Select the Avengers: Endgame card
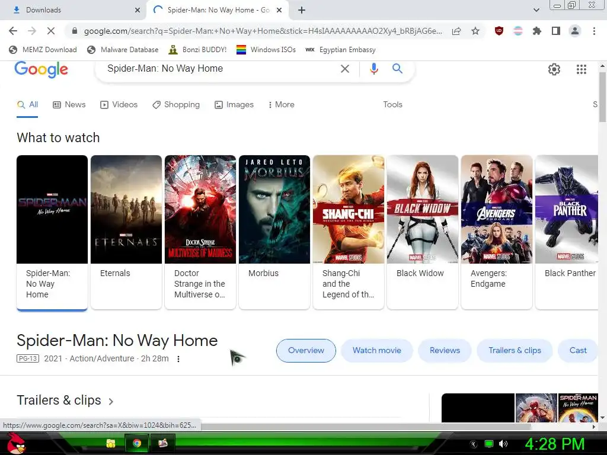This screenshot has width=607, height=455. point(497,232)
